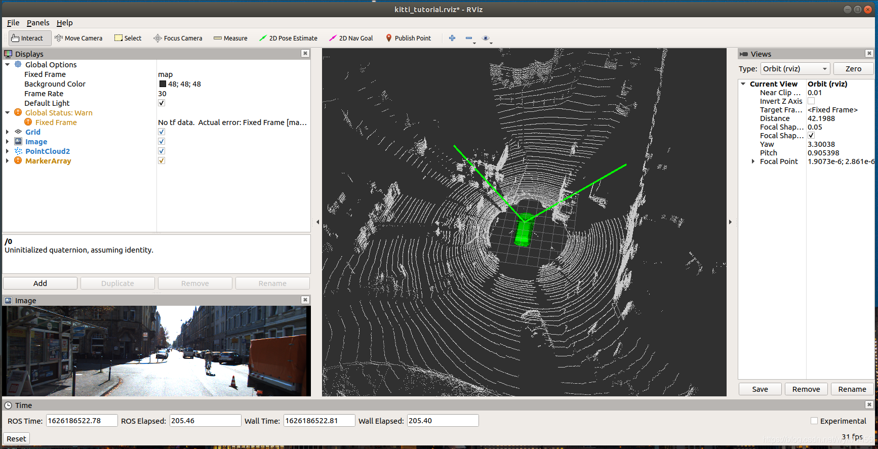The height and width of the screenshot is (449, 878).
Task: Select the Pitch value 0.905398
Action: pyautogui.click(x=823, y=153)
